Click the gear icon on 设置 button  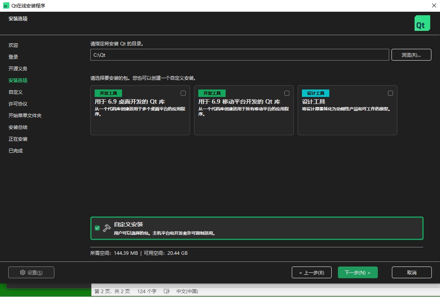(23, 272)
